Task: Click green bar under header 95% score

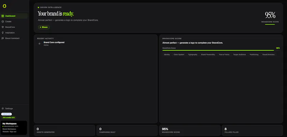Action: pyautogui.click(x=270, y=24)
